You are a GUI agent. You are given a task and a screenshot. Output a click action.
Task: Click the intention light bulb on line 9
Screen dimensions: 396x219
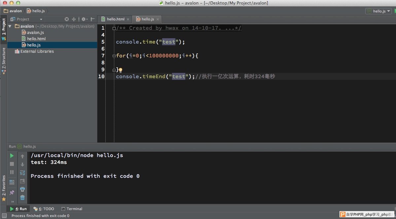coord(121,70)
